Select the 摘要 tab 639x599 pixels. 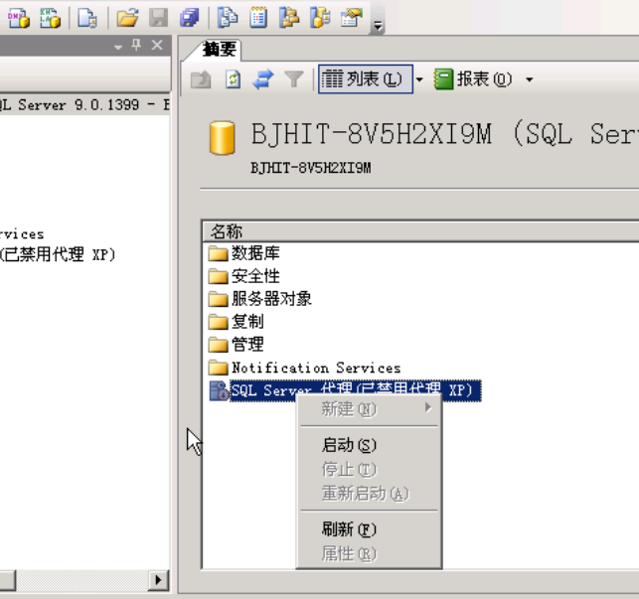pyautogui.click(x=220, y=50)
